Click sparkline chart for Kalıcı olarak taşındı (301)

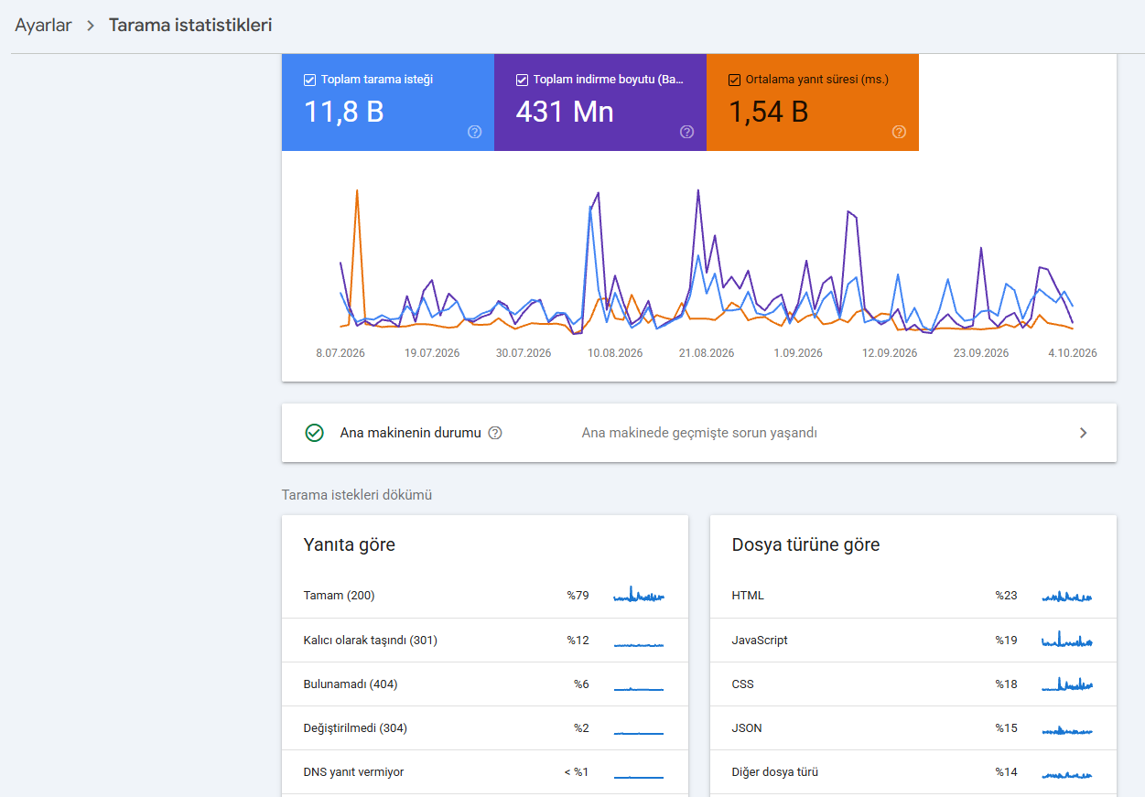[x=639, y=644]
